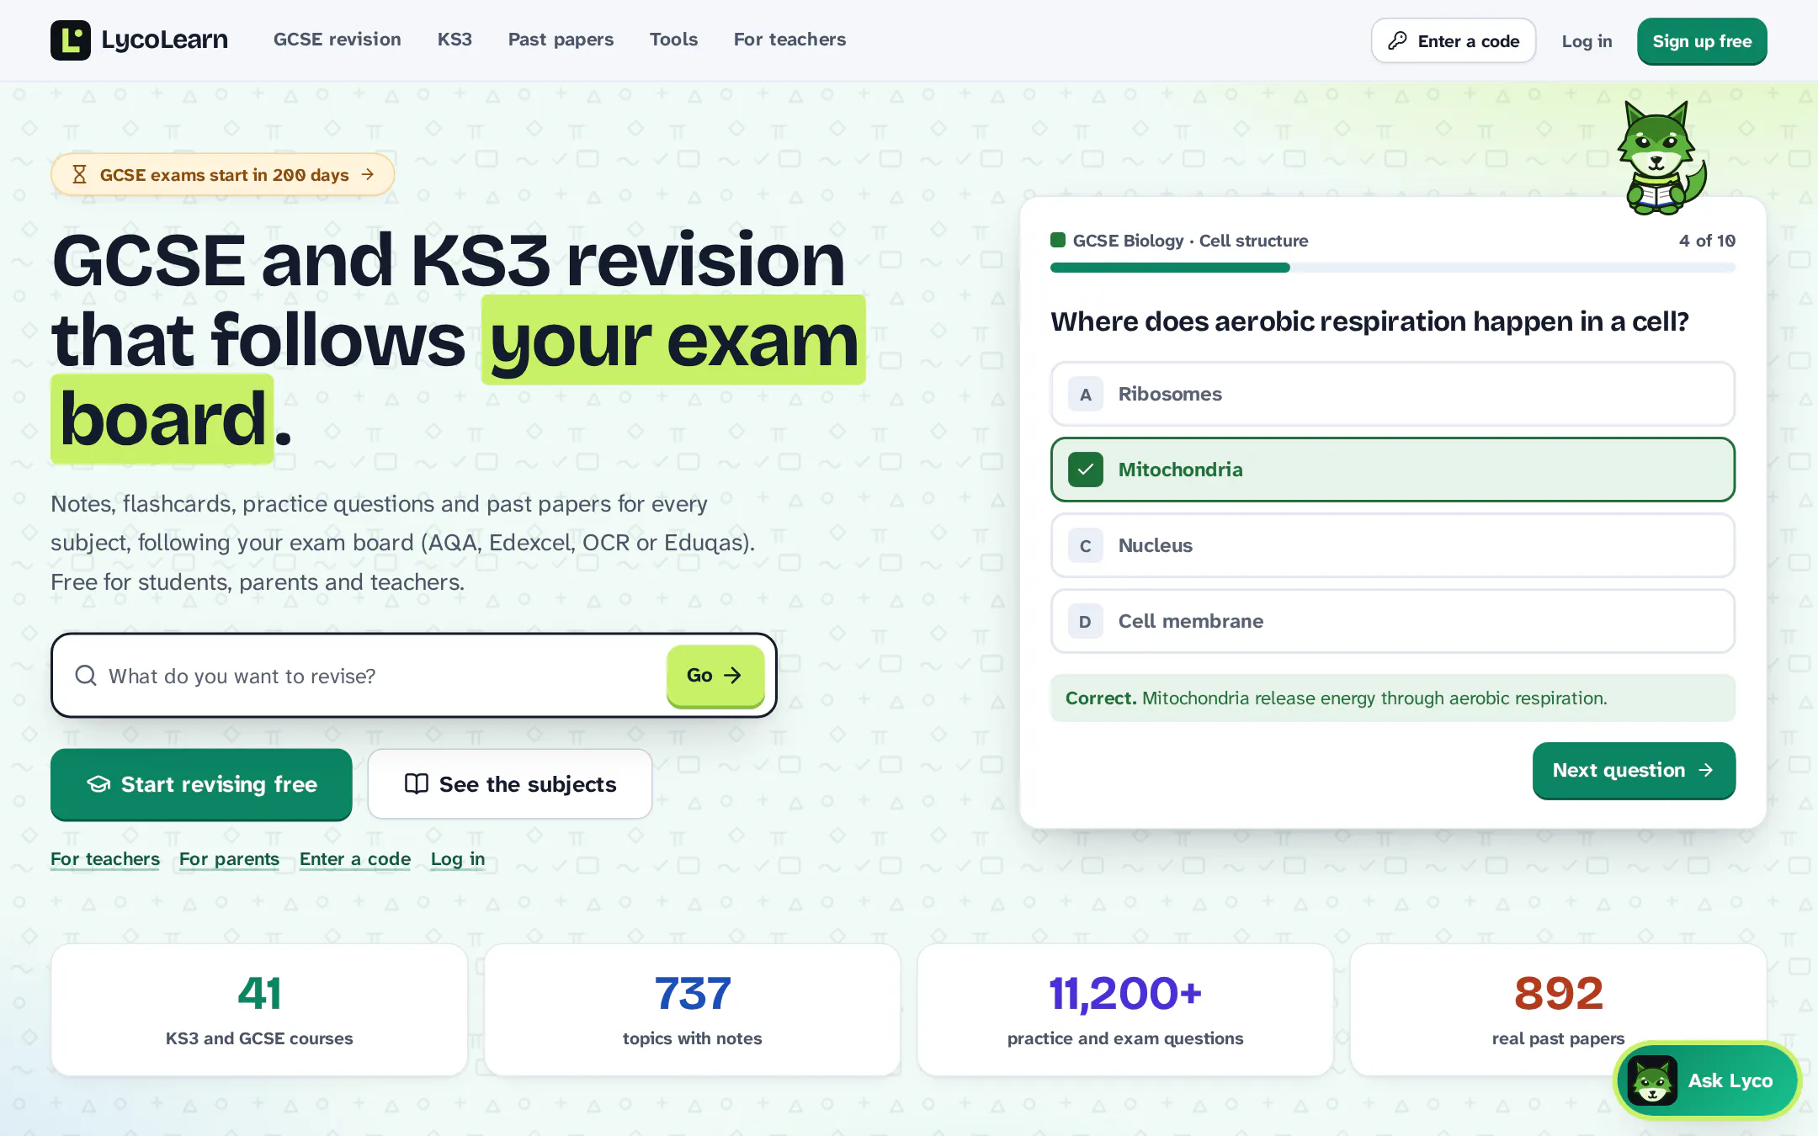The width and height of the screenshot is (1818, 1136).
Task: Click the 41 KS3 and GCSE courses card
Action: pos(259,1010)
